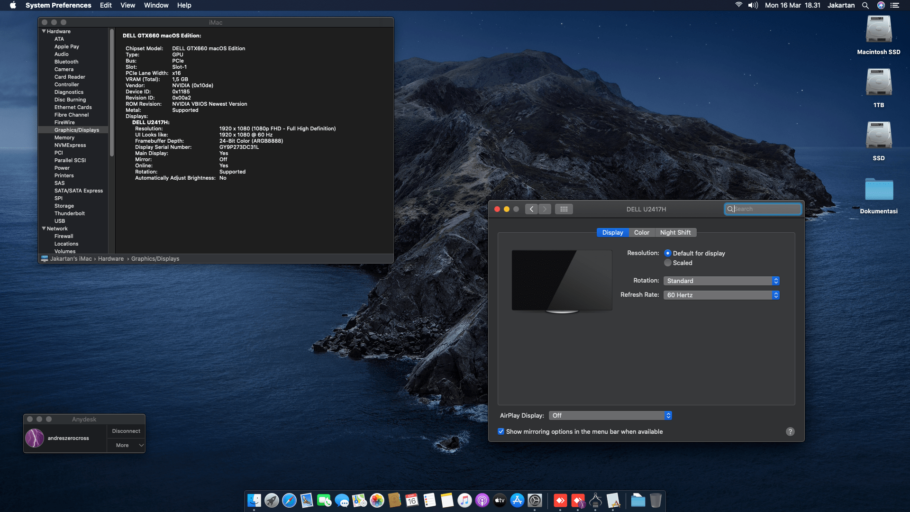Select Bluetooth in the hardware list
Image resolution: width=910 pixels, height=512 pixels.
pyautogui.click(x=66, y=62)
